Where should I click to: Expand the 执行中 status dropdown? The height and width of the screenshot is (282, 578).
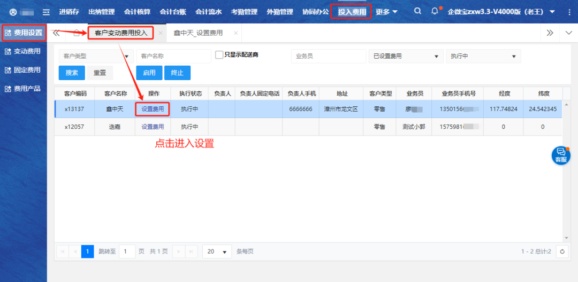(x=483, y=56)
